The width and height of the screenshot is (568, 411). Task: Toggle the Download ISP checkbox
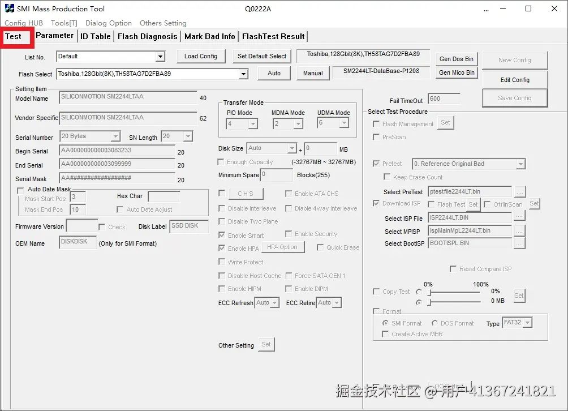(x=376, y=203)
